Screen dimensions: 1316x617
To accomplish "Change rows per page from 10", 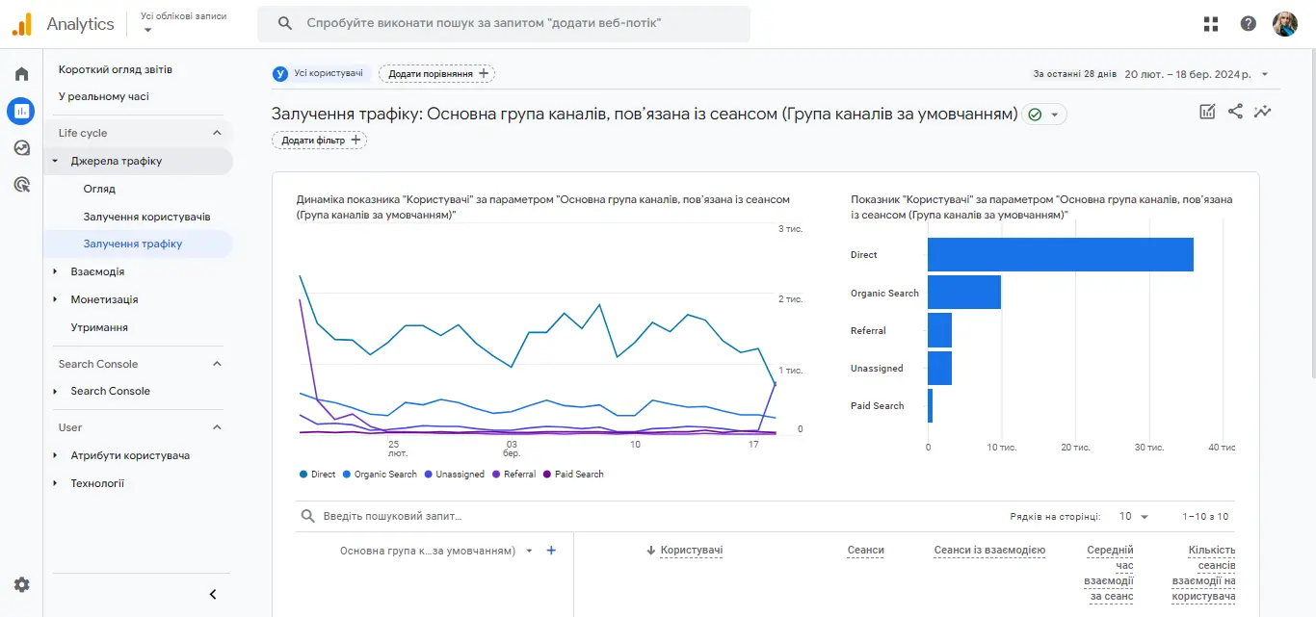I will point(1133,516).
